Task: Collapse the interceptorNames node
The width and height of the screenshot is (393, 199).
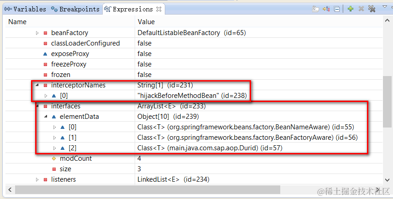Action: (x=37, y=85)
